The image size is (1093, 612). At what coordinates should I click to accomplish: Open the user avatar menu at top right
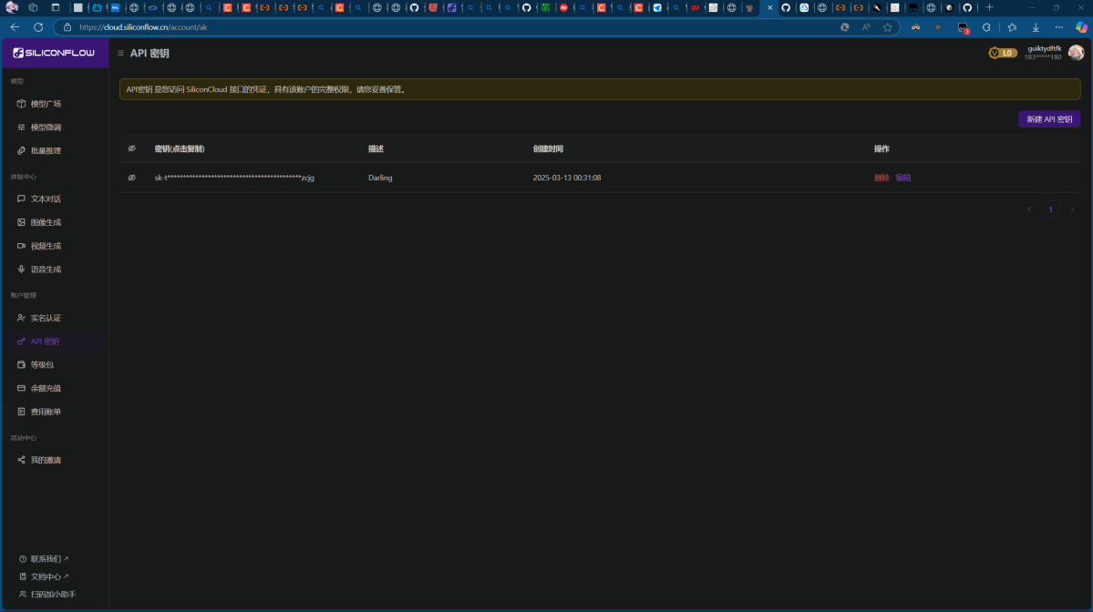(1076, 53)
